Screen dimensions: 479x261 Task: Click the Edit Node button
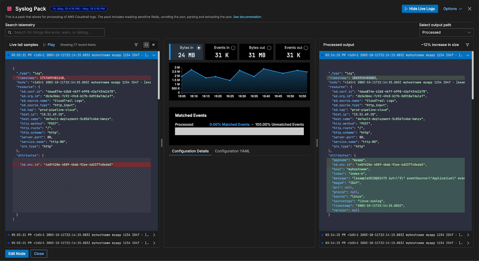click(17, 254)
